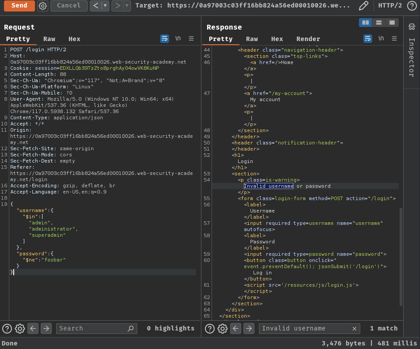Jump to next Request search match

click(x=46, y=328)
